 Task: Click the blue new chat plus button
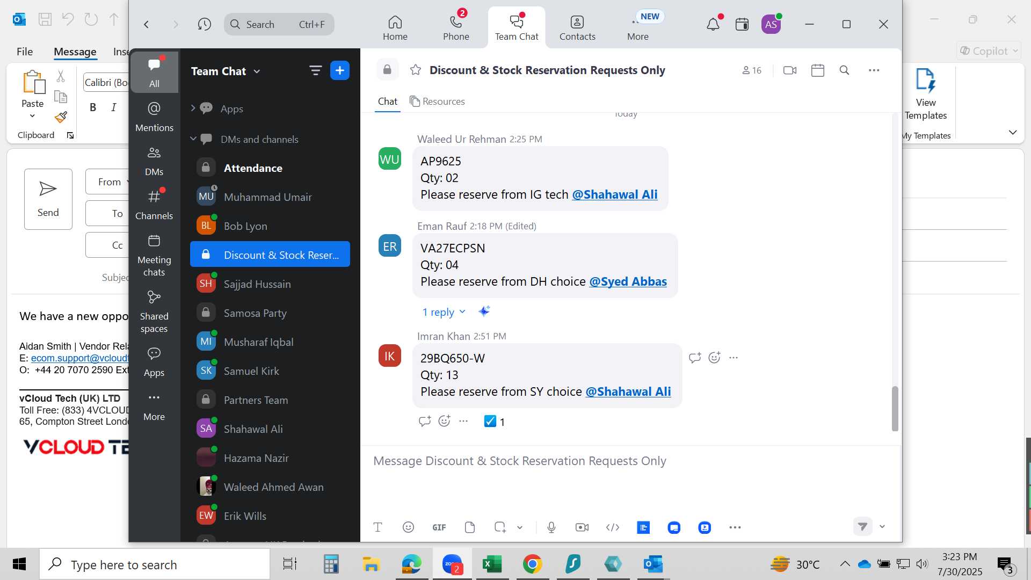tap(340, 70)
